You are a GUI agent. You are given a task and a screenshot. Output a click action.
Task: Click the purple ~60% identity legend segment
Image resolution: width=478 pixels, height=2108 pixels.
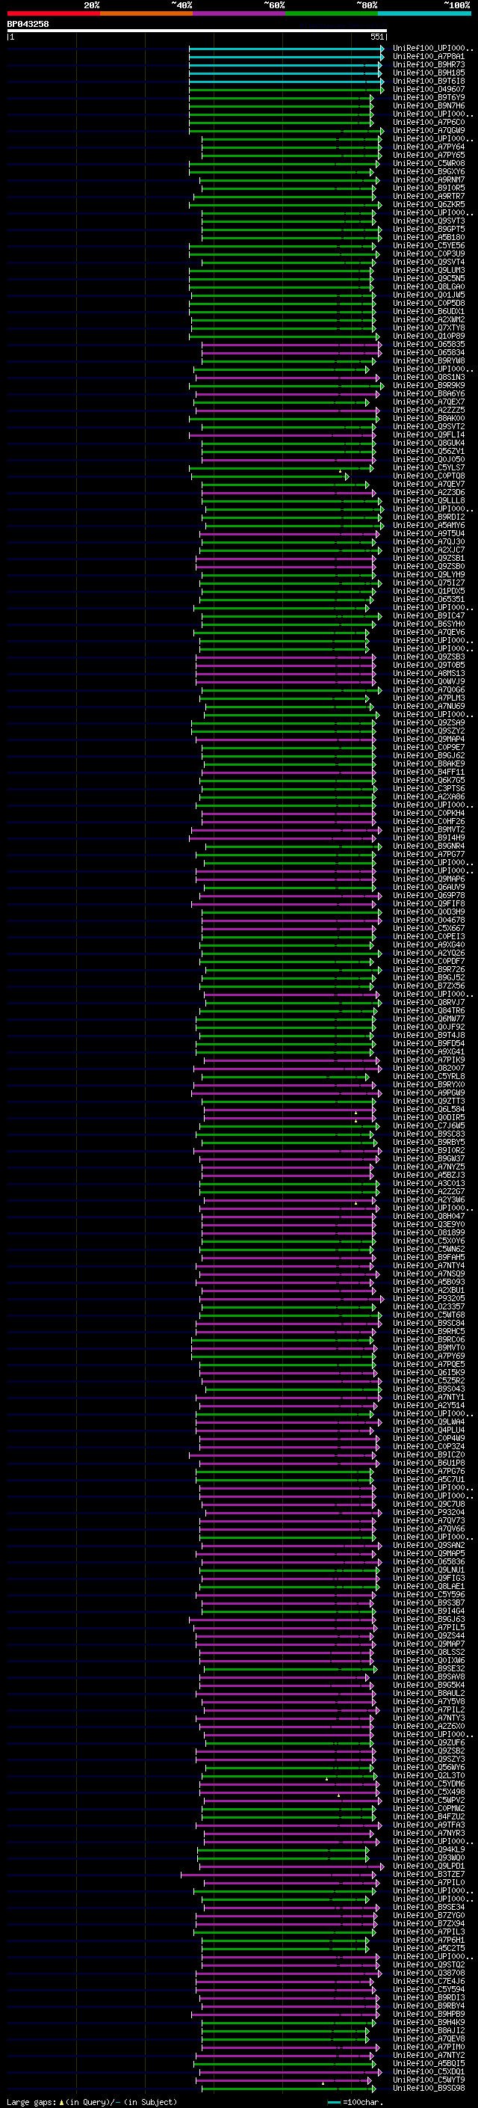tap(238, 13)
